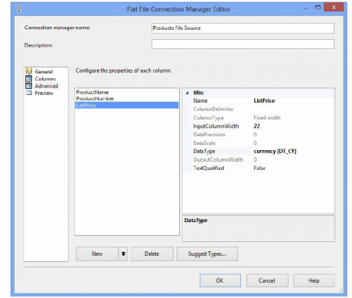Select the Name property label

coord(200,101)
